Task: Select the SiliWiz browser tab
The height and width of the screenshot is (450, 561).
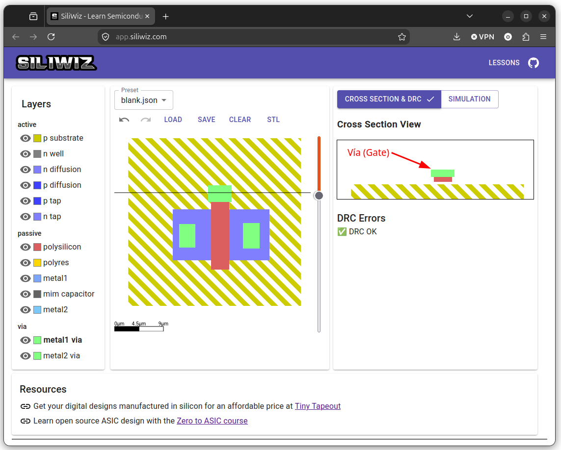Action: [x=101, y=17]
